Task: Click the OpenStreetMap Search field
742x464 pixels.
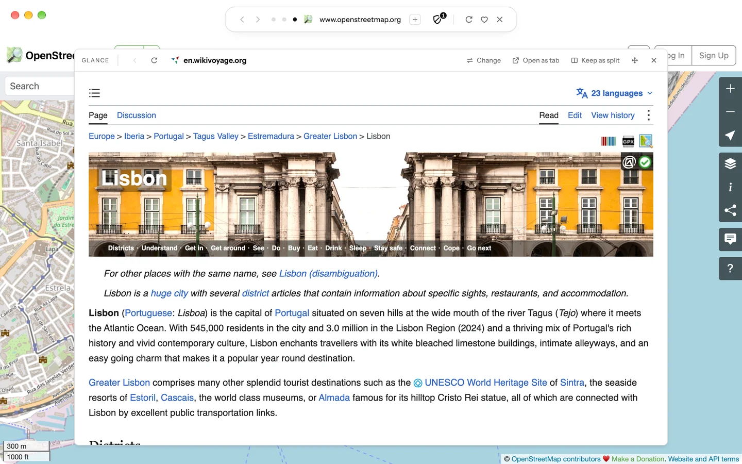Action: point(40,86)
